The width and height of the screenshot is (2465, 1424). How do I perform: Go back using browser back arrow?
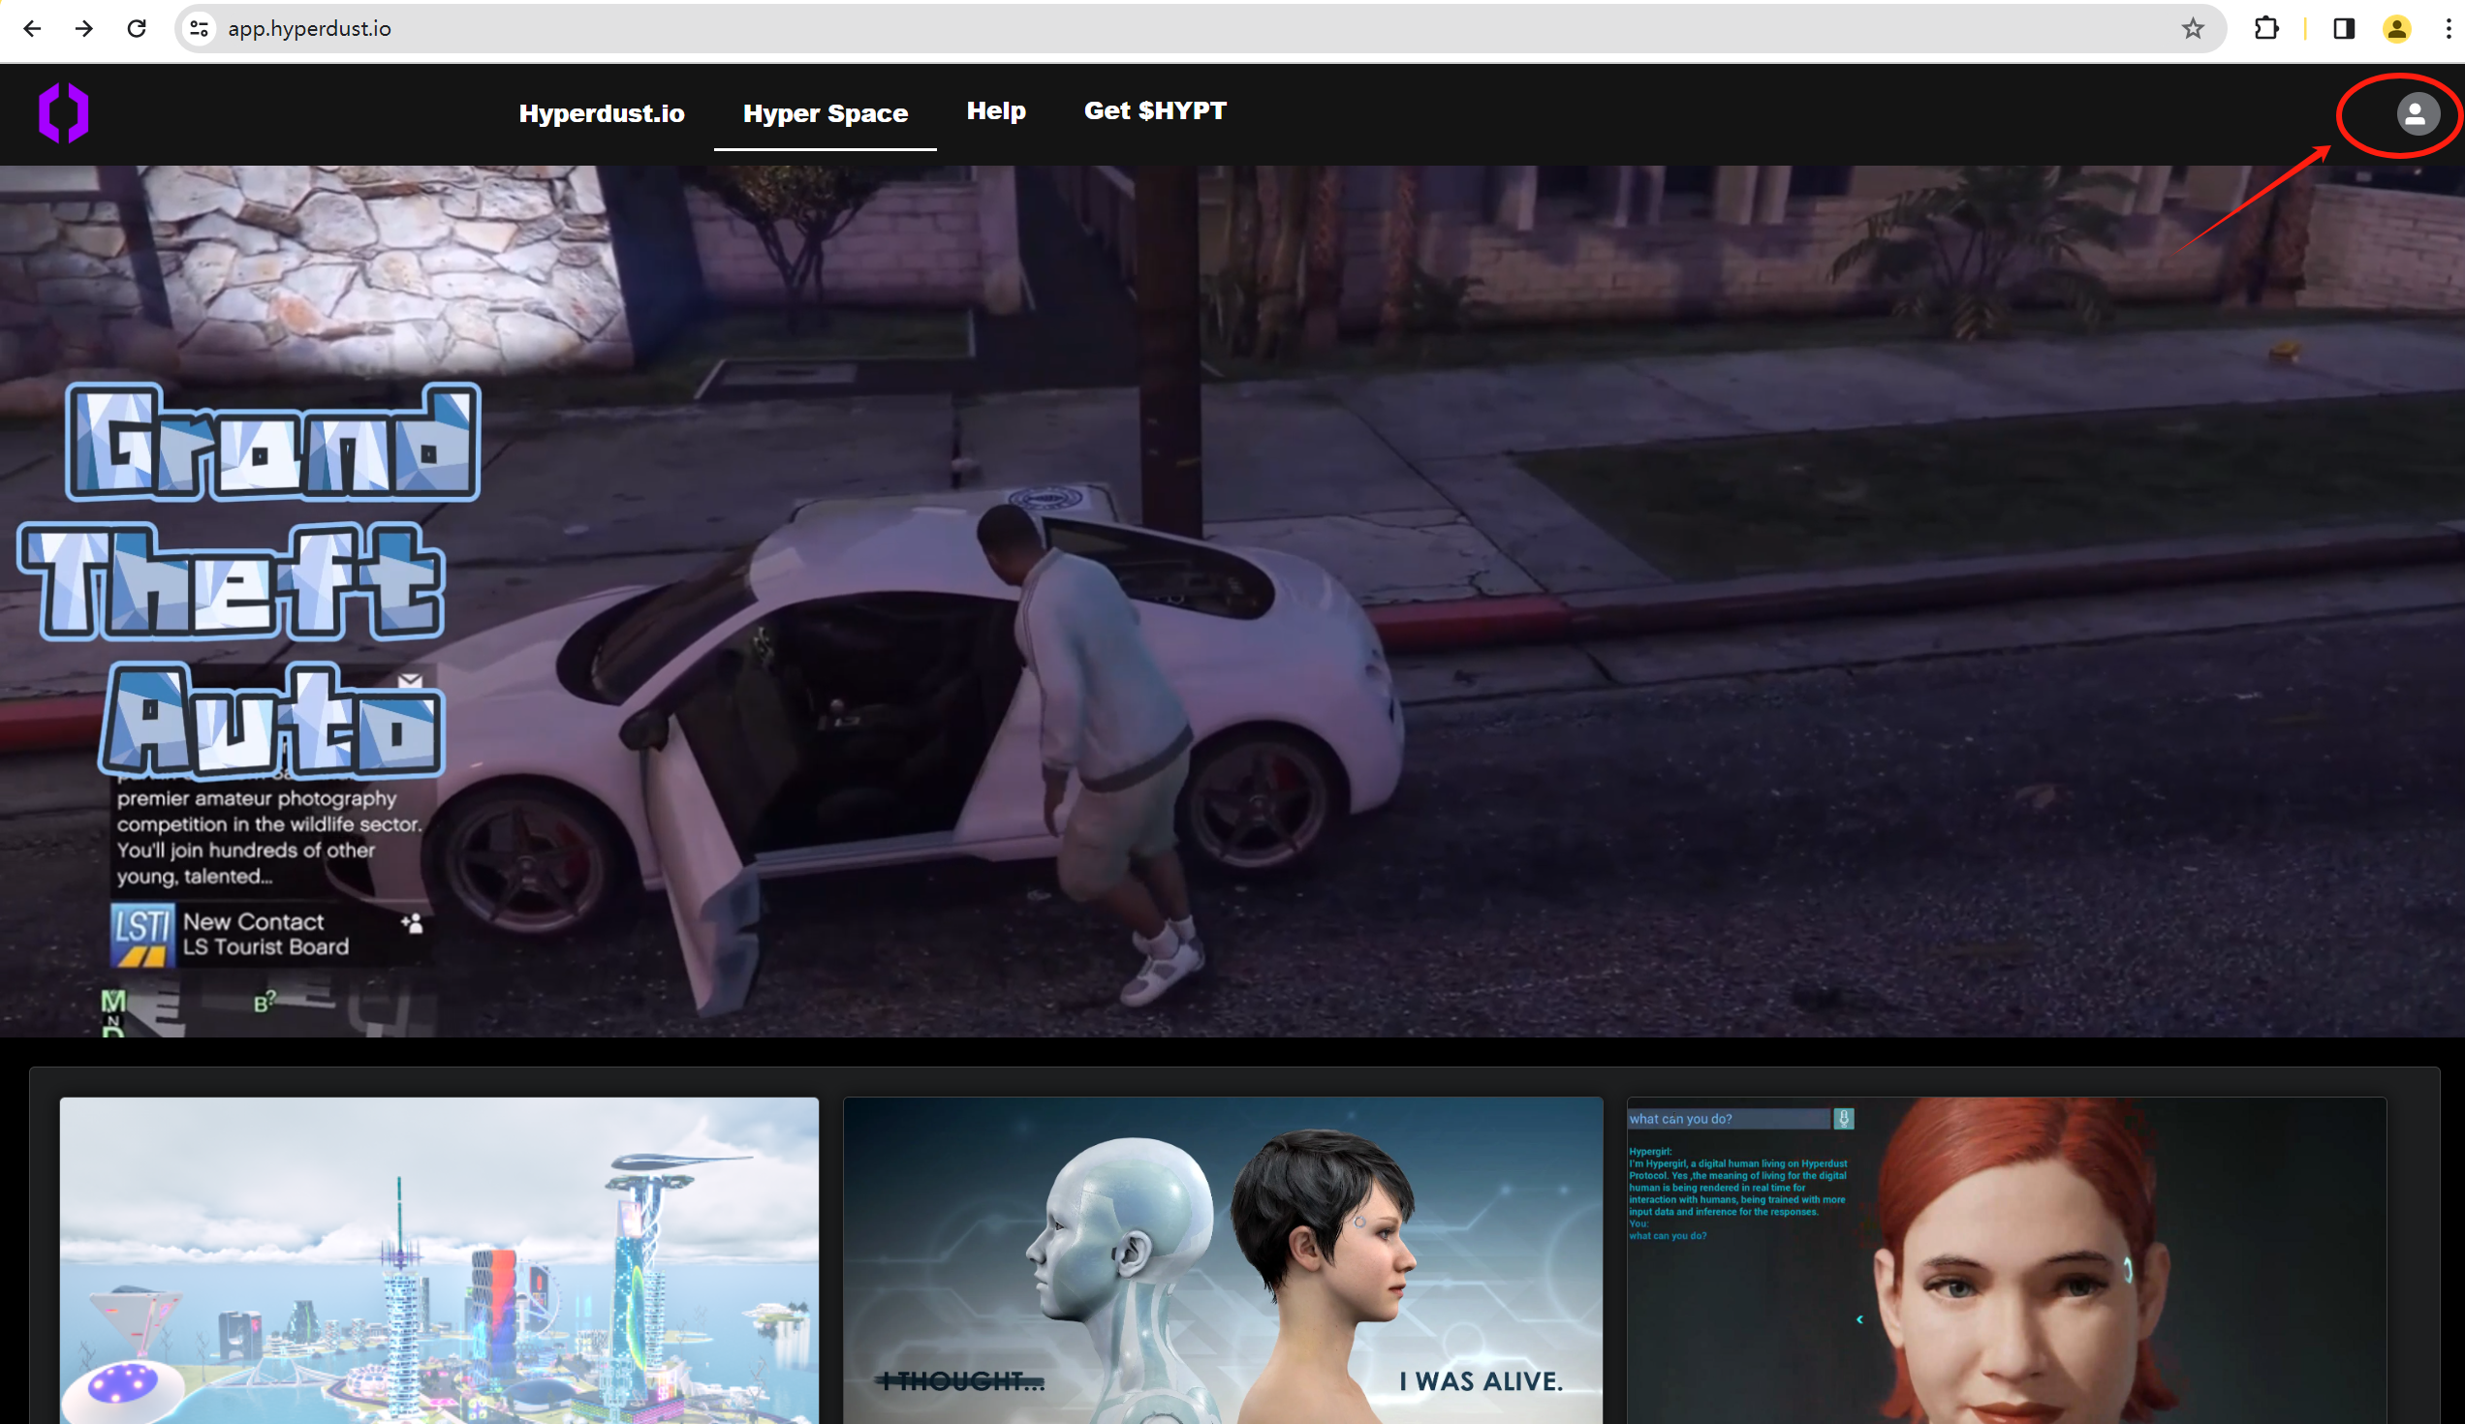[x=32, y=28]
